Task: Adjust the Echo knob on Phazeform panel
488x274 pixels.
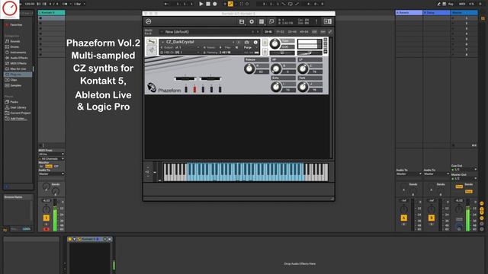Action: point(276,87)
